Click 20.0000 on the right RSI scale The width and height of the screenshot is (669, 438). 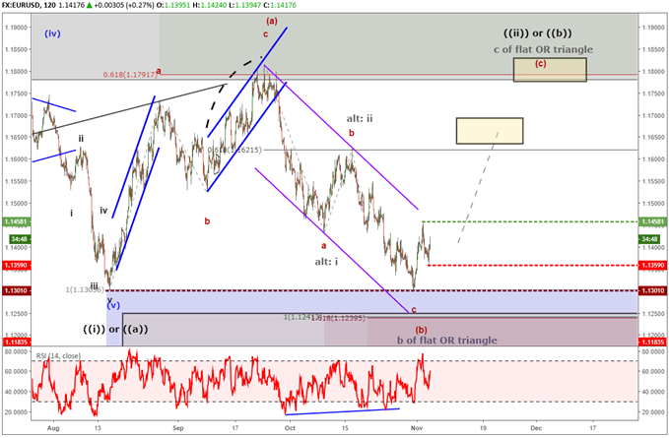pos(653,412)
